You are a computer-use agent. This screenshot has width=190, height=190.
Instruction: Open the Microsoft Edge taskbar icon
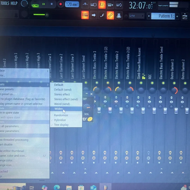pyautogui.click(x=57, y=187)
